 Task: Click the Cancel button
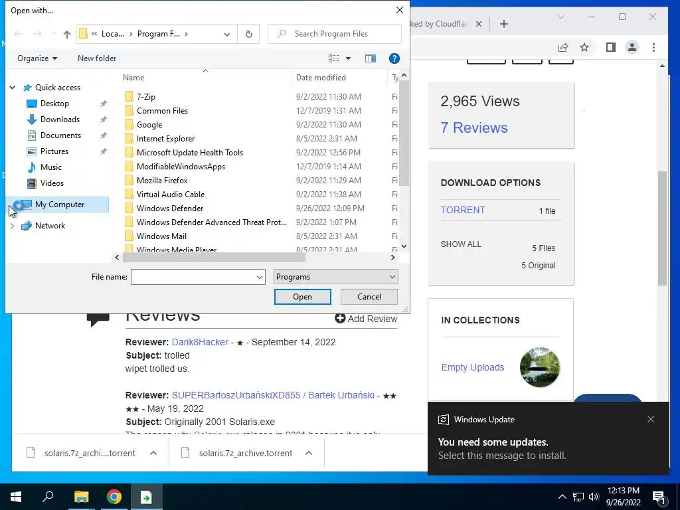[369, 297]
